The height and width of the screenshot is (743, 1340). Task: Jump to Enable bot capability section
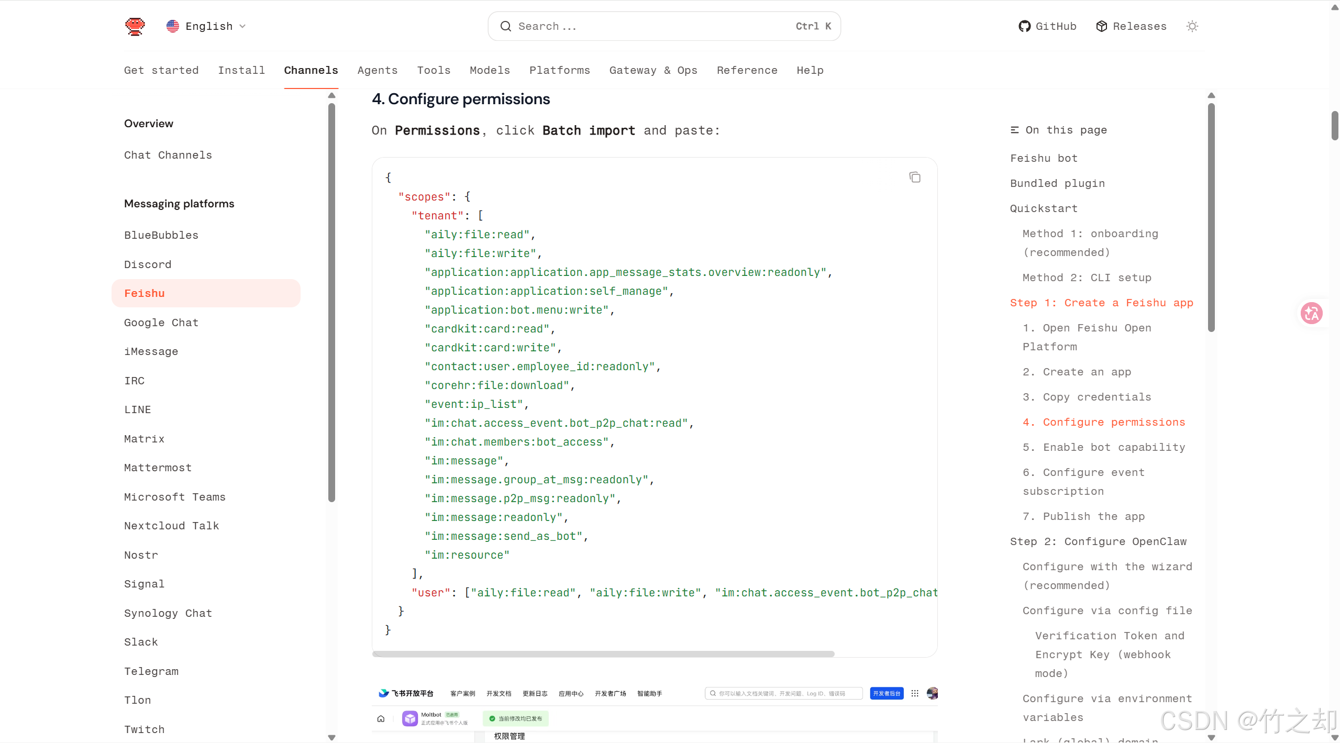click(x=1103, y=447)
